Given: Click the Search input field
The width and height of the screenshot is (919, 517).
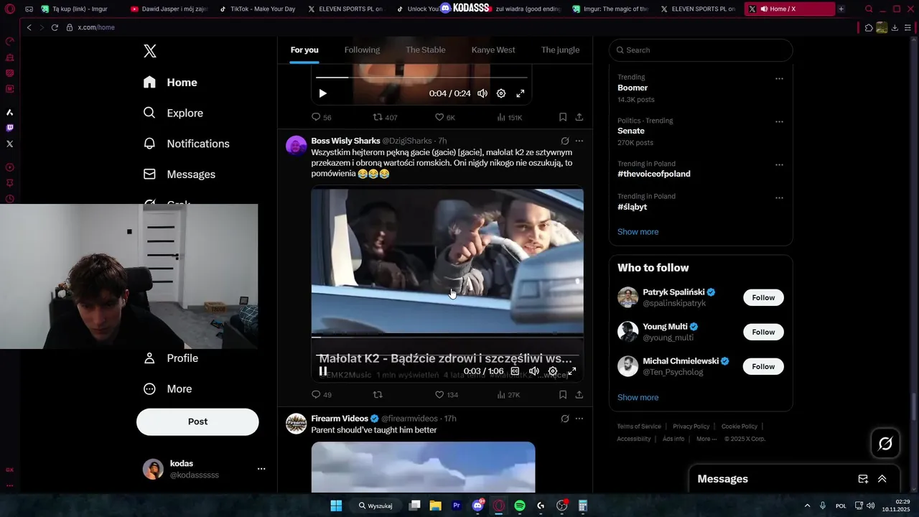Looking at the screenshot, I should pyautogui.click(x=701, y=50).
